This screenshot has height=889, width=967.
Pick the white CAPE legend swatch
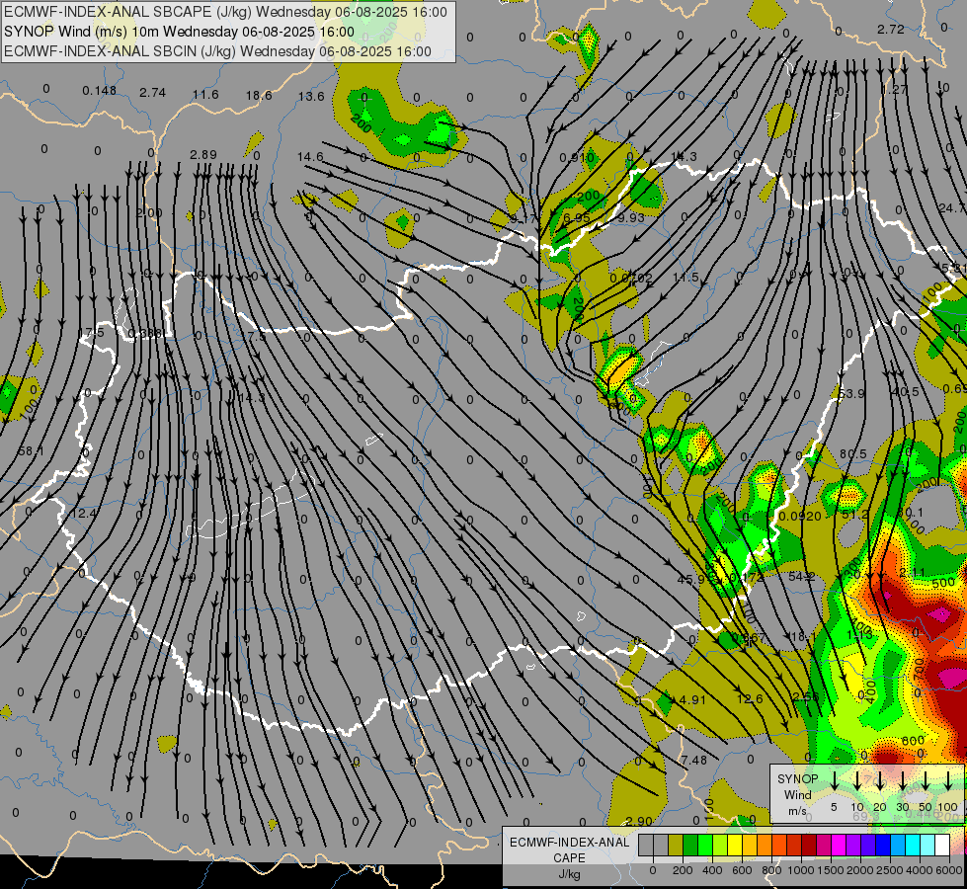941,846
